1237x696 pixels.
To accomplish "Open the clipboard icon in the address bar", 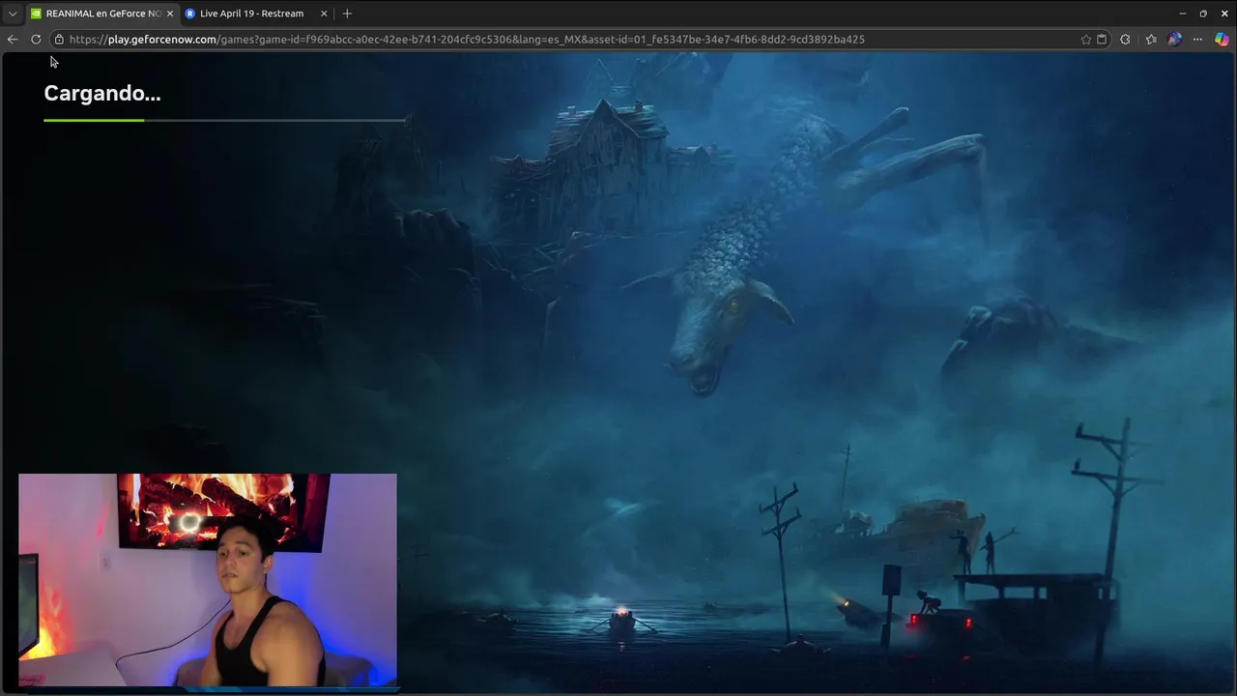I will coord(1102,40).
